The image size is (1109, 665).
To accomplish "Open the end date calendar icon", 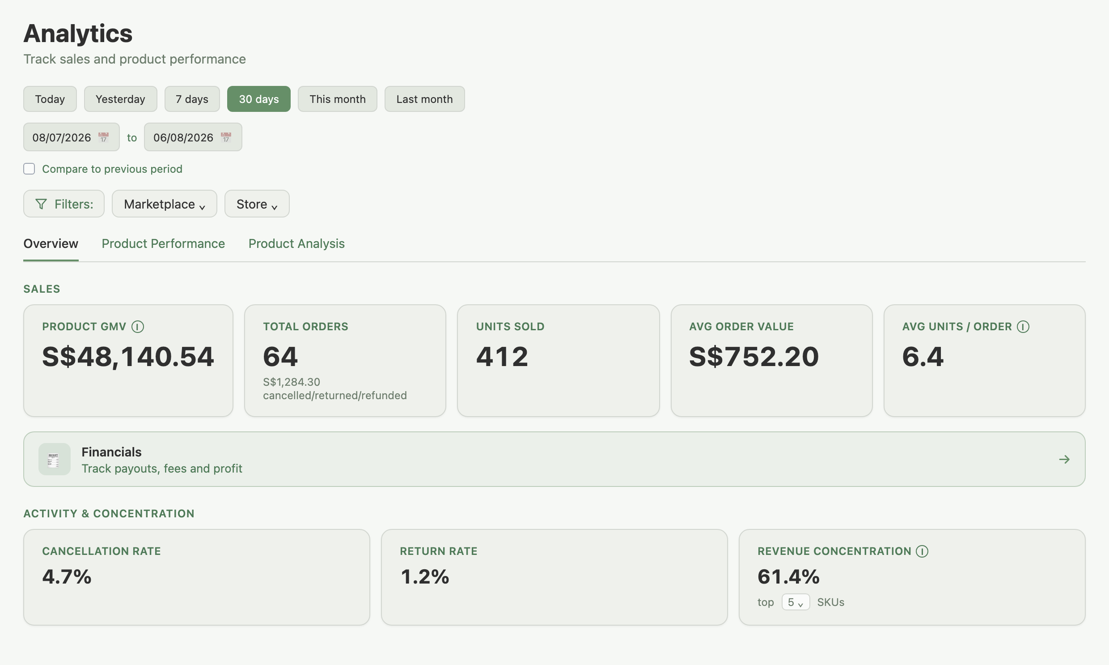I will [x=226, y=137].
